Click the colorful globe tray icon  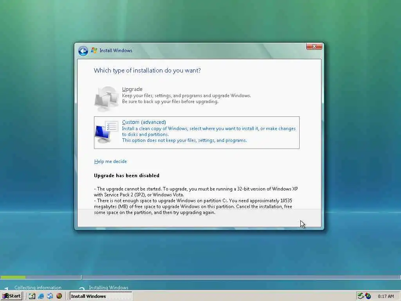[368, 296]
